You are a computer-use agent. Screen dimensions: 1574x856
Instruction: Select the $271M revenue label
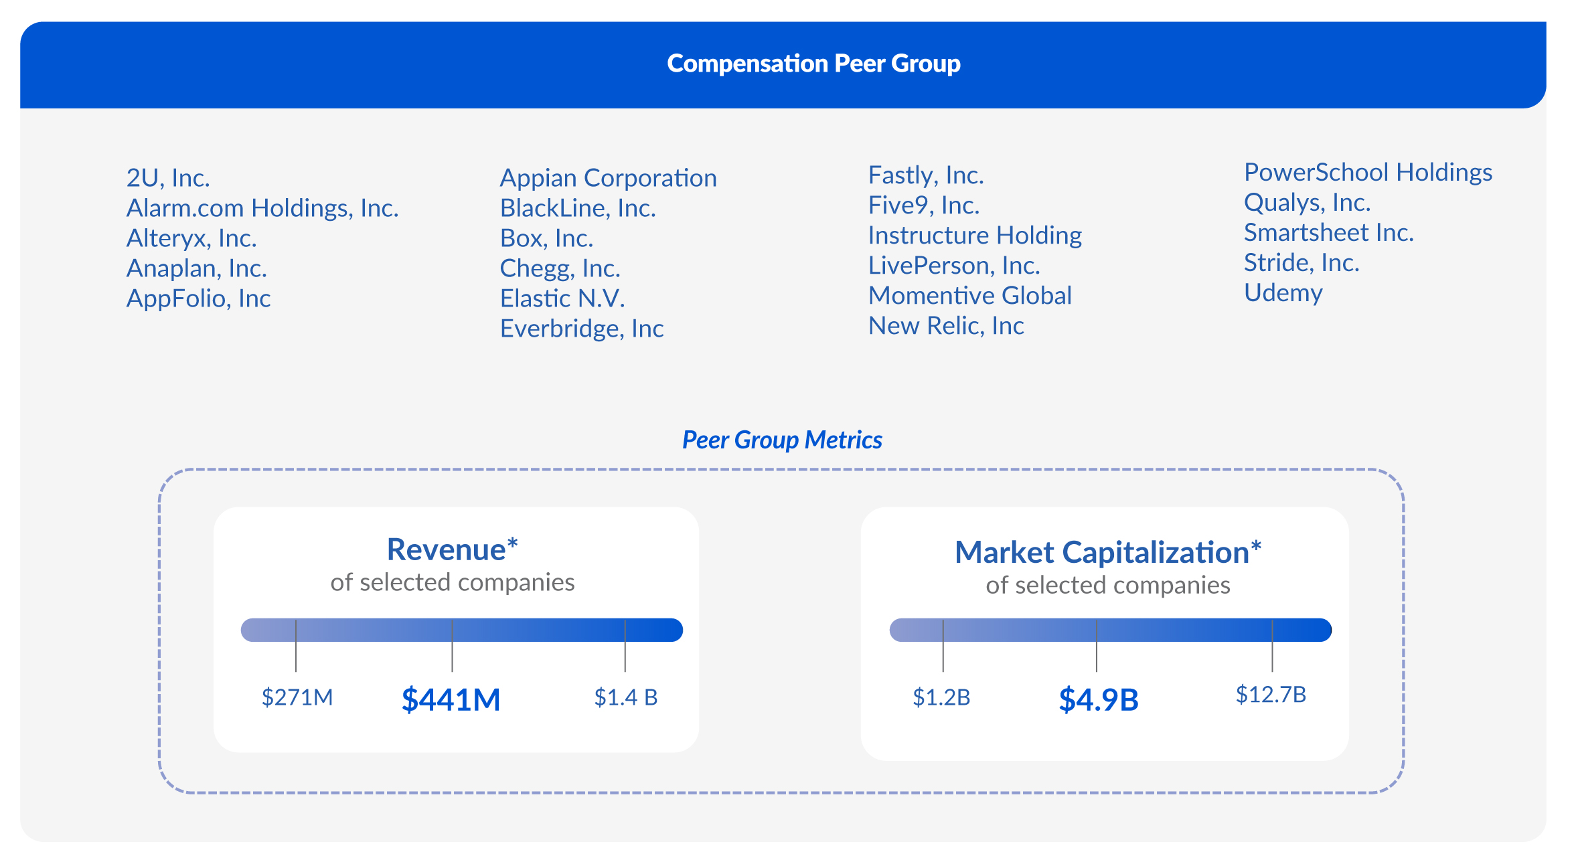click(x=297, y=697)
